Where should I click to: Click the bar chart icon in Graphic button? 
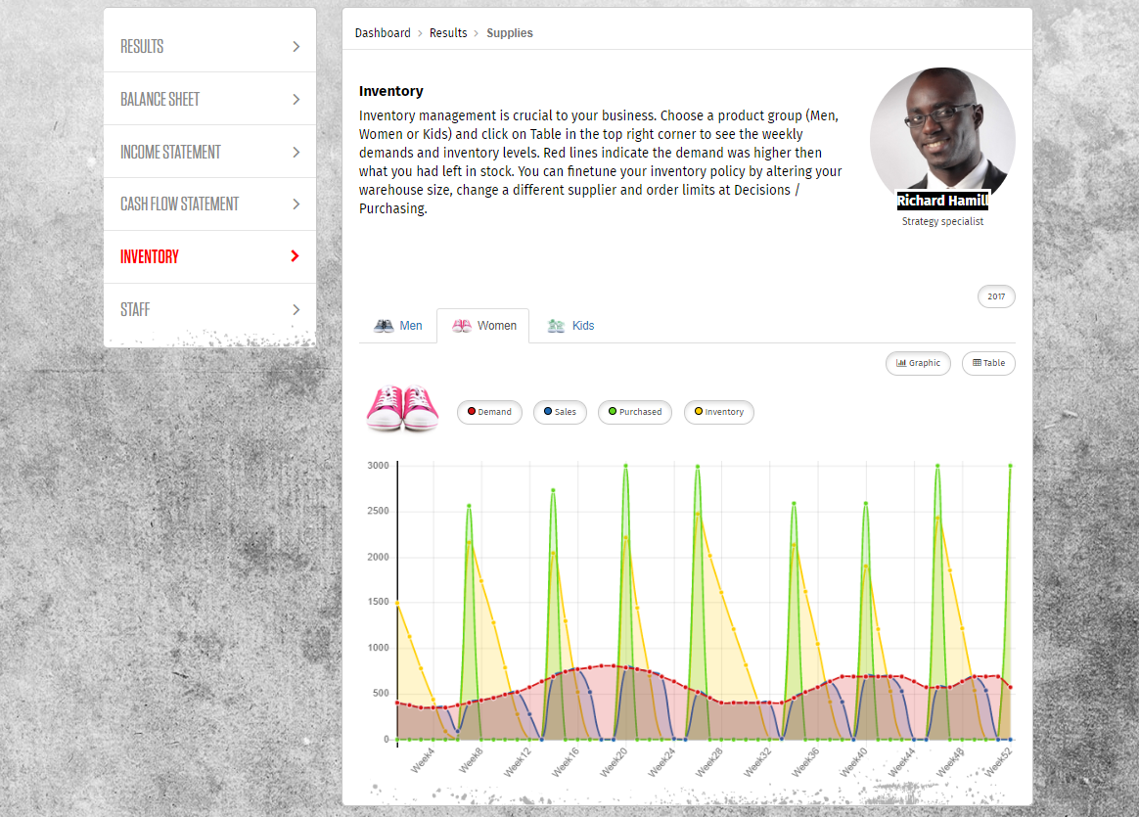(901, 363)
